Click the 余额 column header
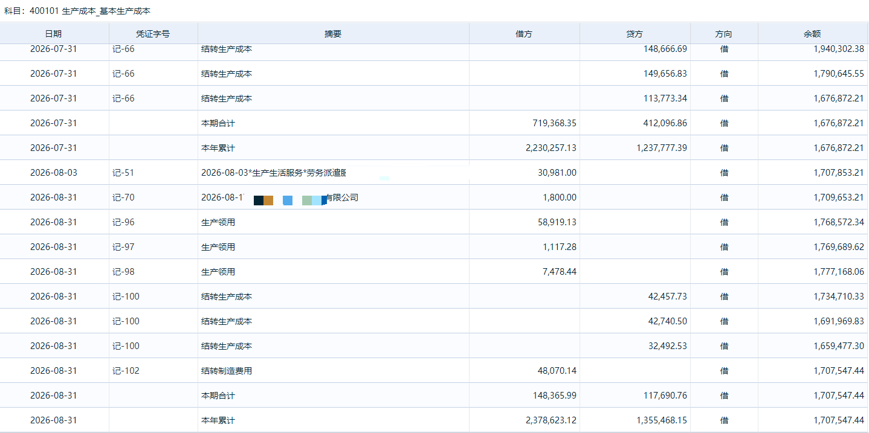Viewport: 869px width, 433px height. click(x=812, y=34)
